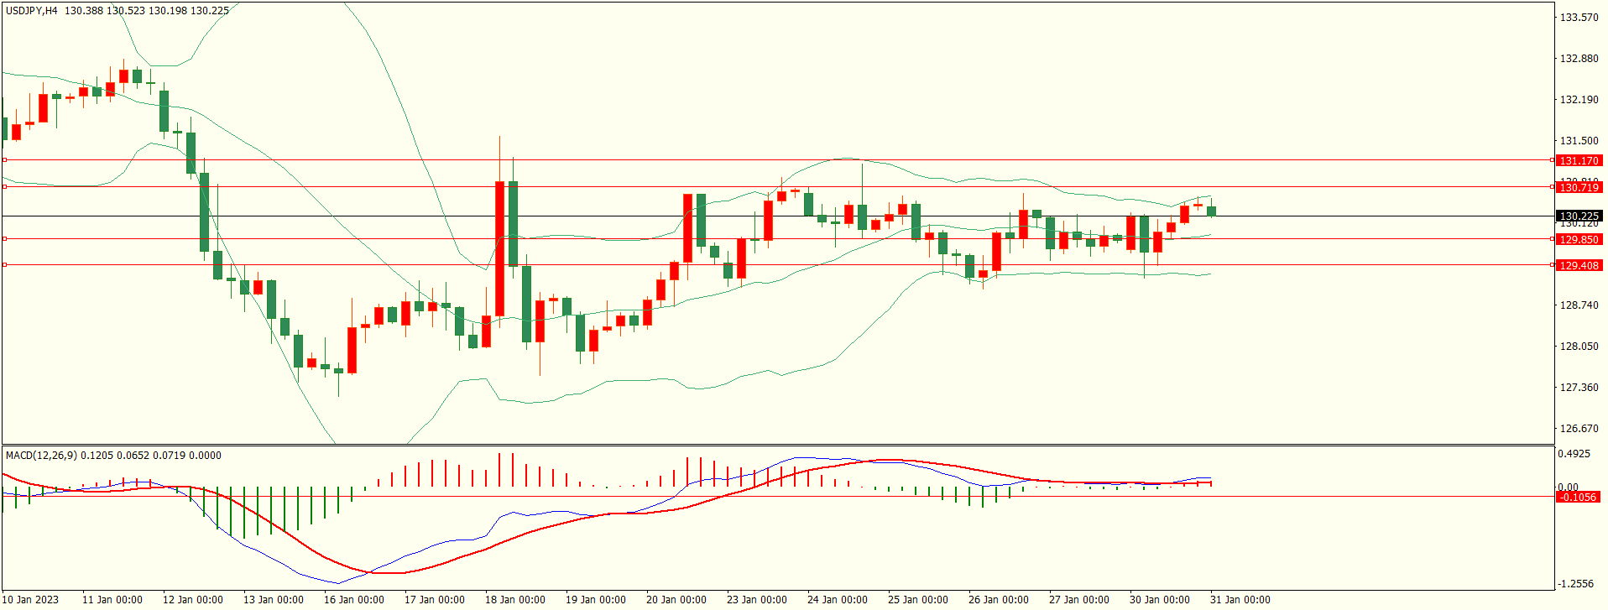The image size is (1608, 610).
Task: Select the 129.850 red price label
Action: click(x=1578, y=240)
